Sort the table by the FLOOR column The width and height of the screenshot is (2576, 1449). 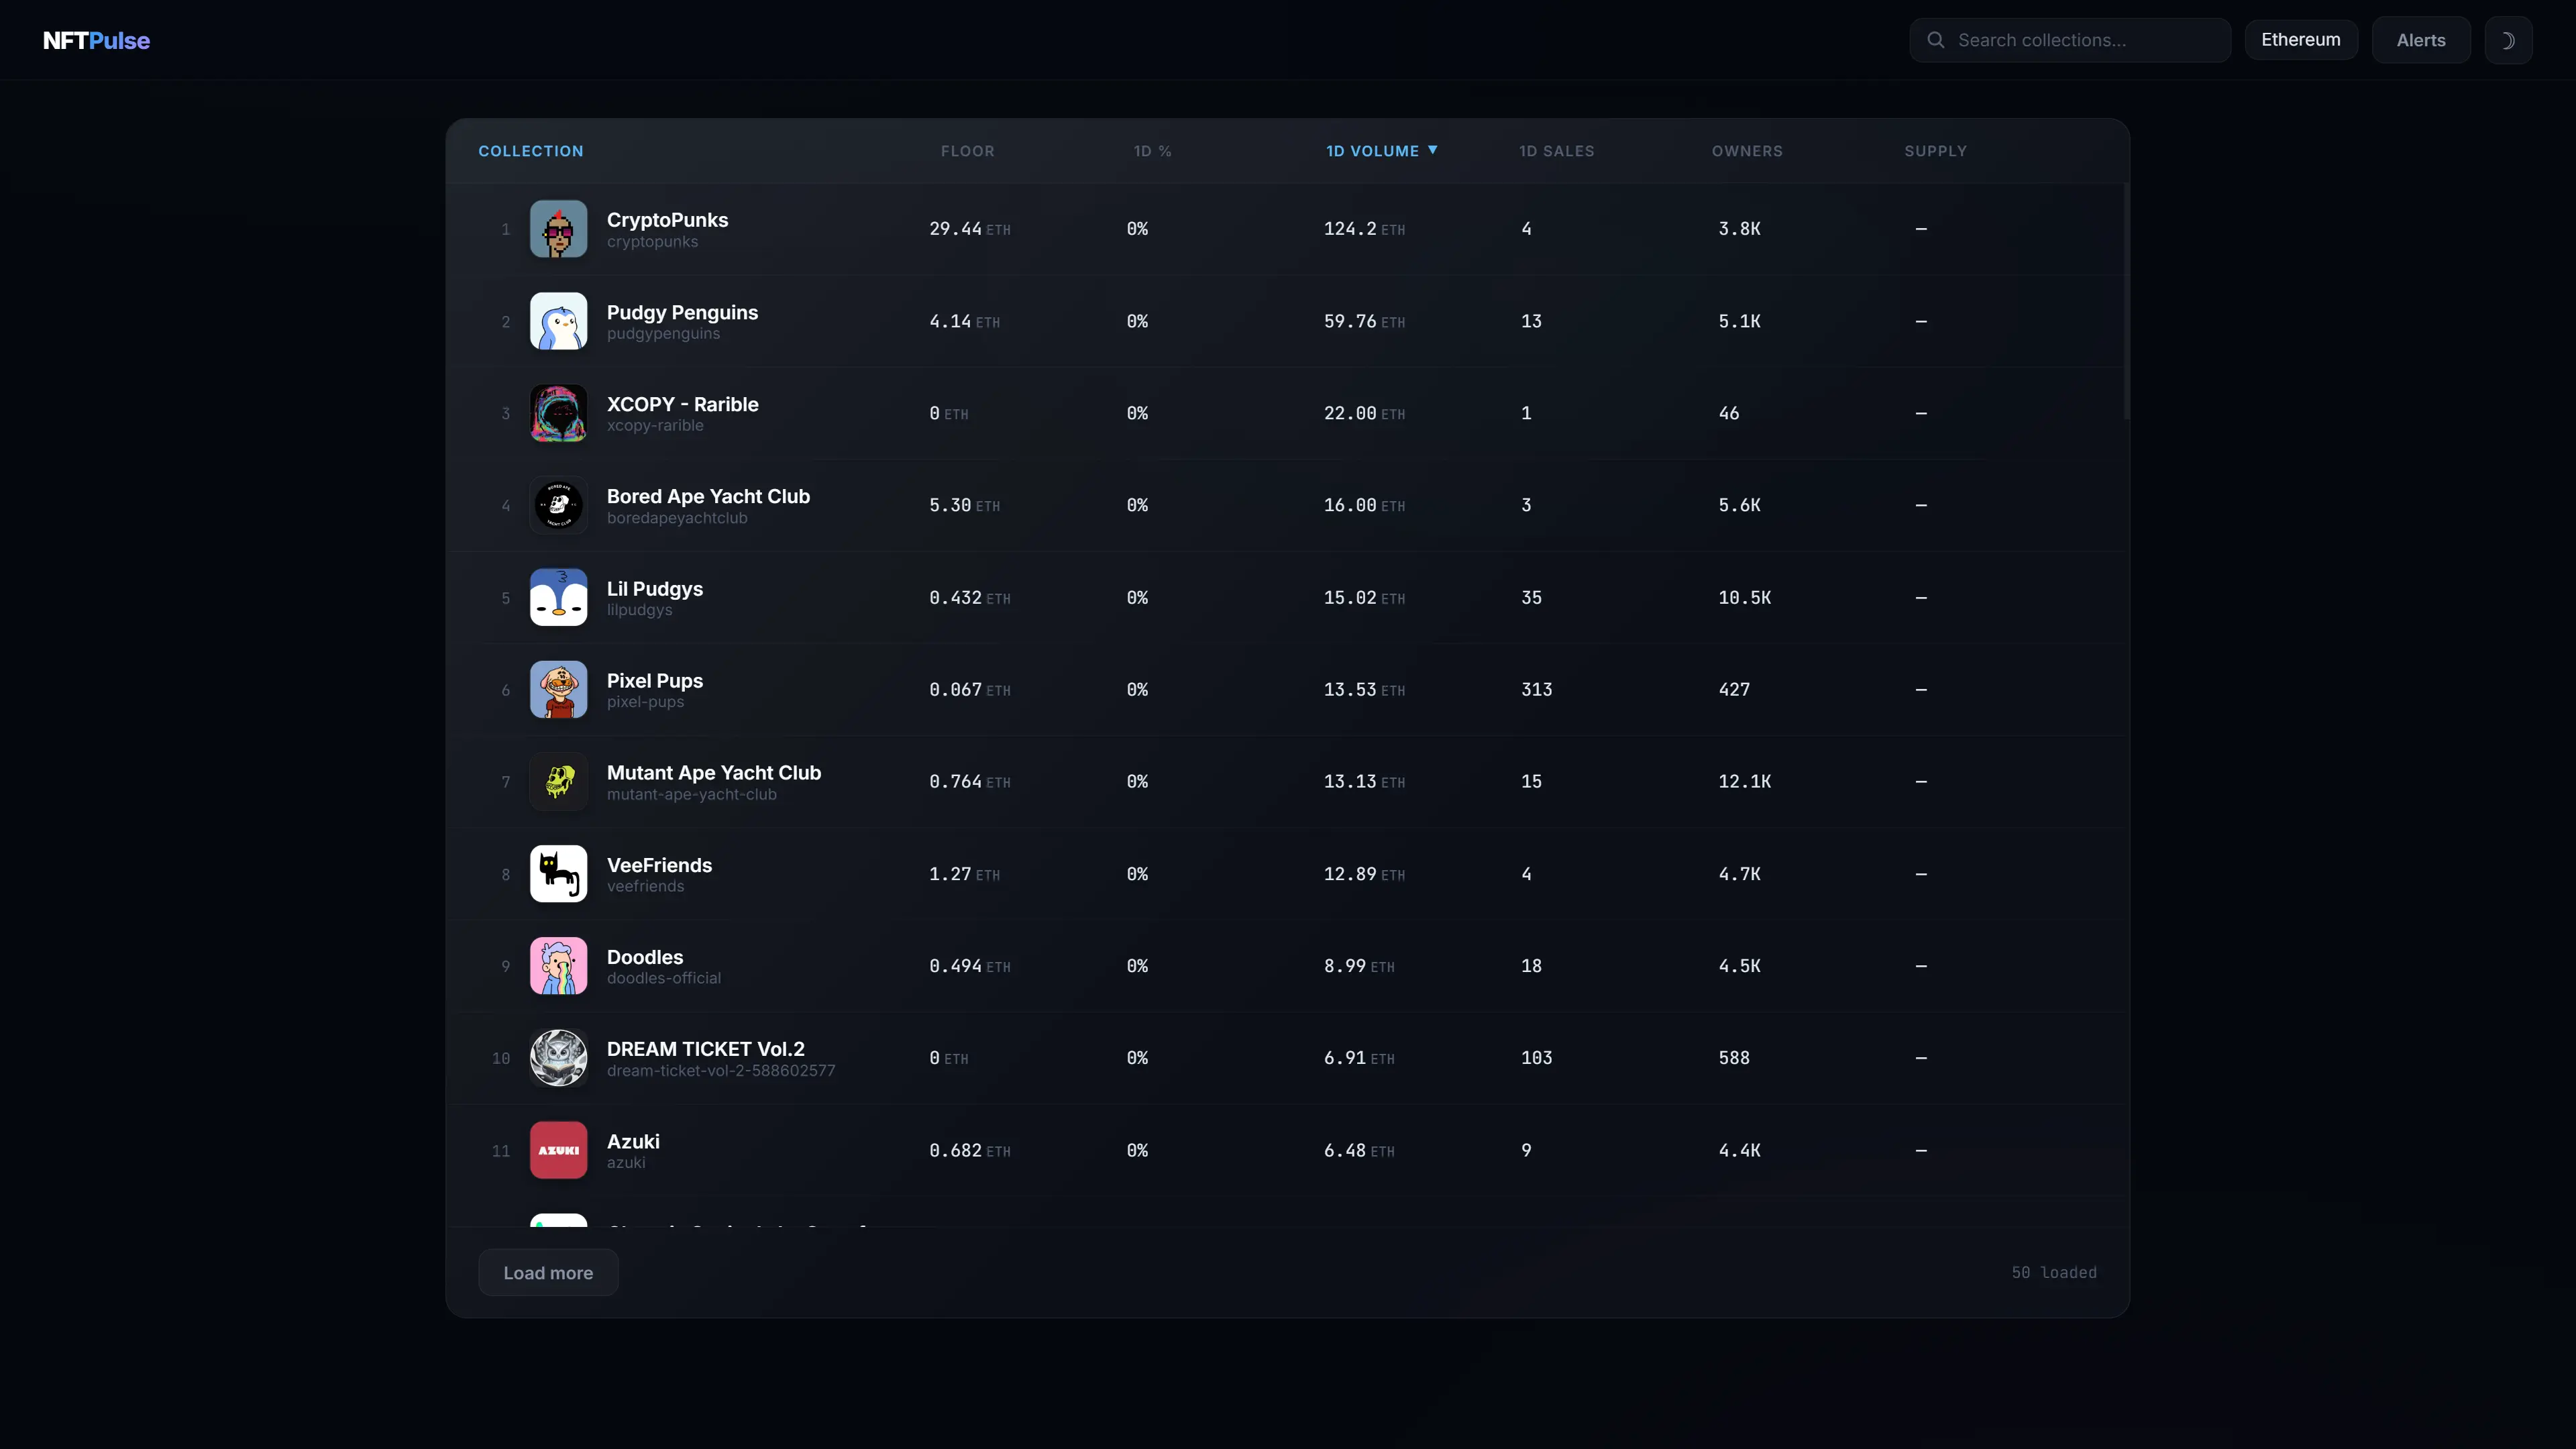coord(967,150)
